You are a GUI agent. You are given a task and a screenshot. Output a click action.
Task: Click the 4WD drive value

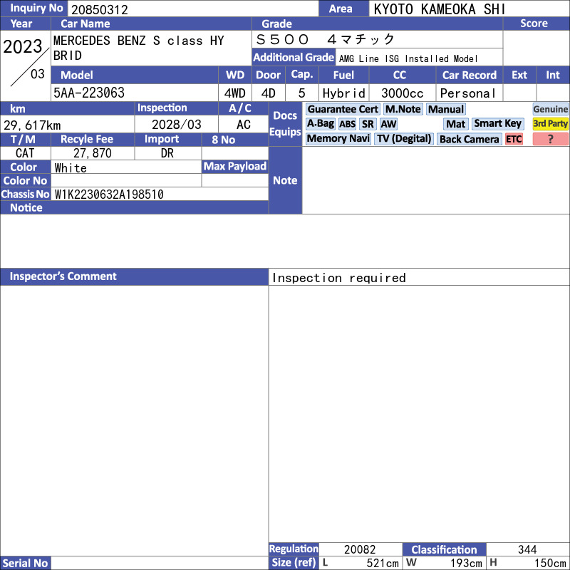pos(235,93)
